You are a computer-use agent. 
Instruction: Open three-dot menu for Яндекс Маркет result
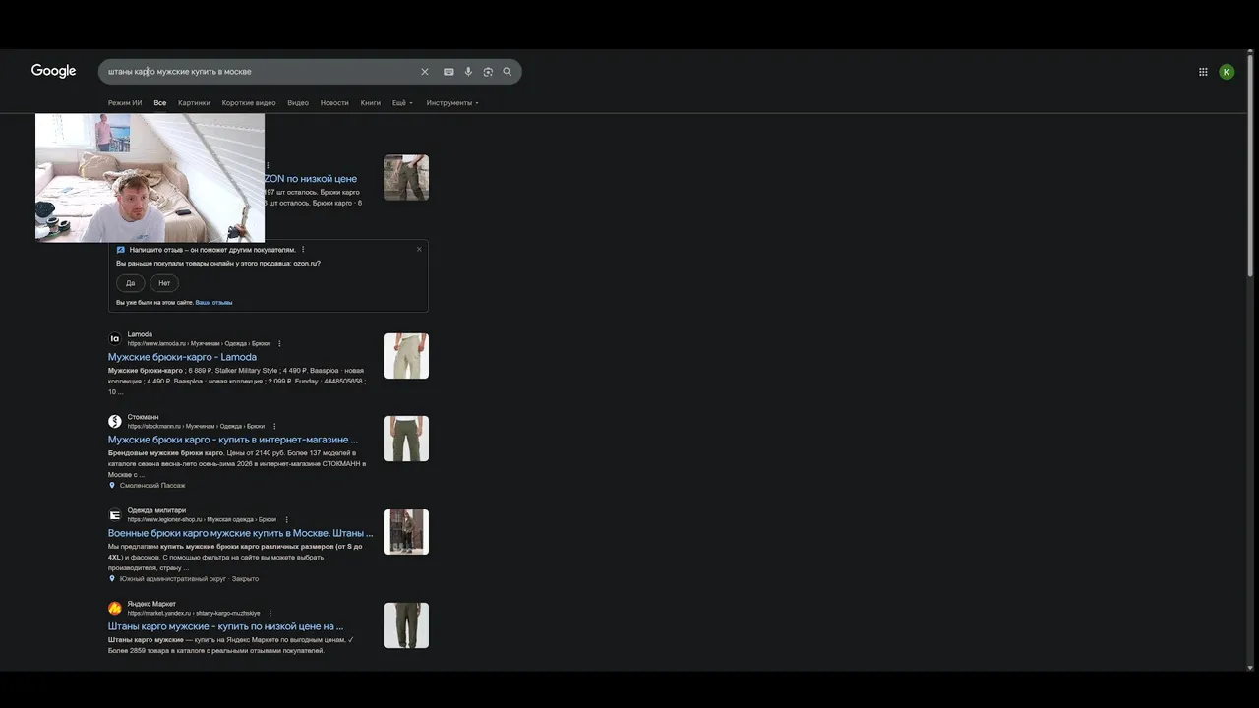270,613
